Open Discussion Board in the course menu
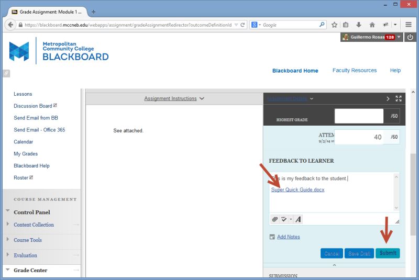The image size is (419, 280). point(33,106)
